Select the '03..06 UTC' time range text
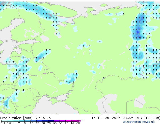This screenshot has height=124, width=160. pyautogui.click(x=132, y=118)
